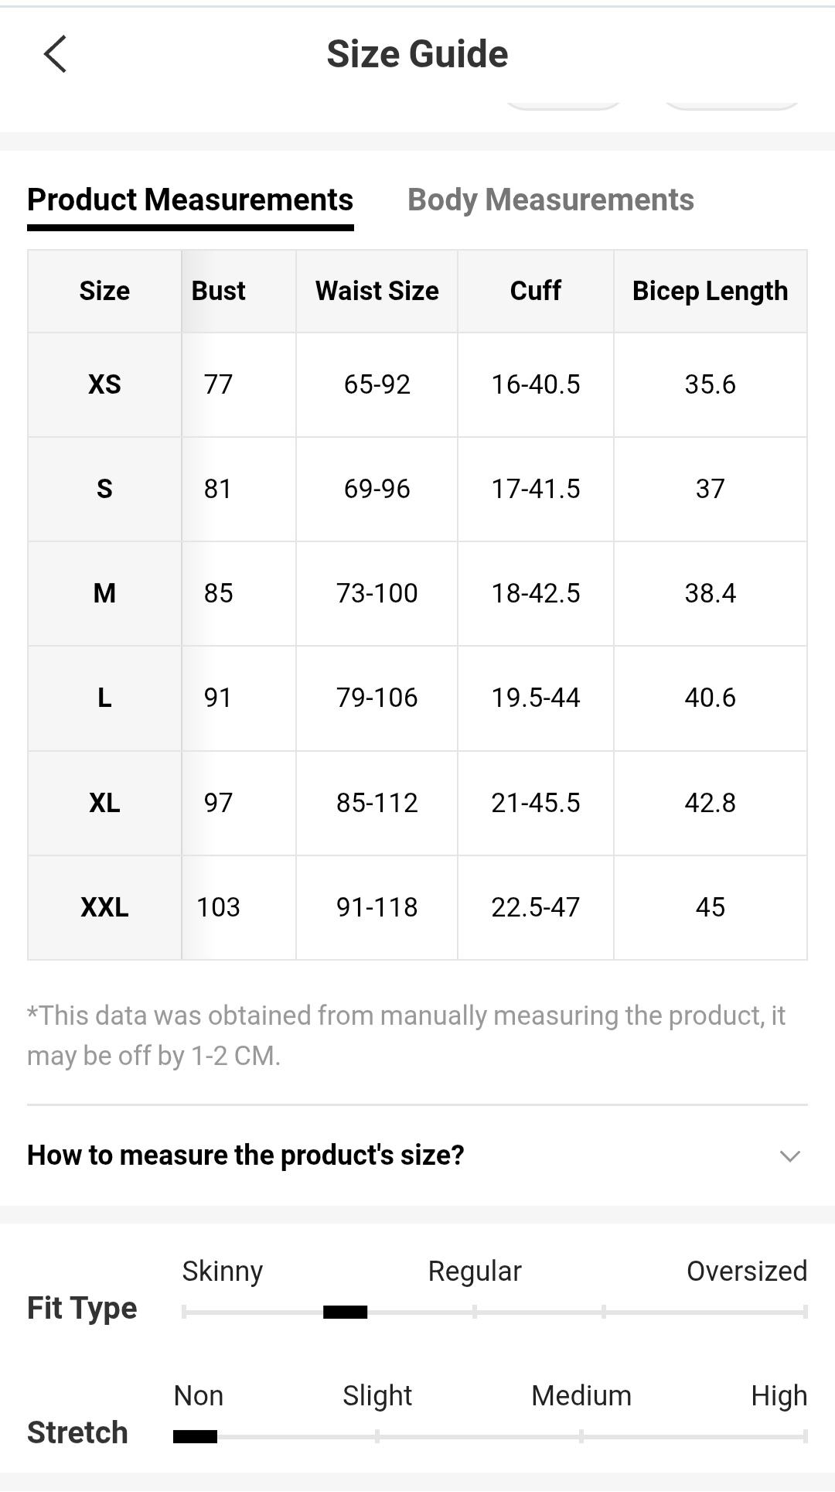Select the XXL size row label
The width and height of the screenshot is (835, 1492).
104,907
